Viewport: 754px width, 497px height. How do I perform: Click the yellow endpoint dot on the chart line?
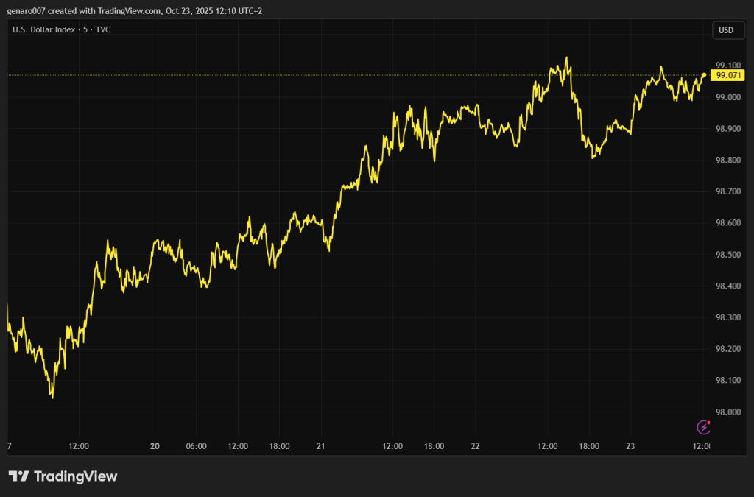(x=705, y=75)
